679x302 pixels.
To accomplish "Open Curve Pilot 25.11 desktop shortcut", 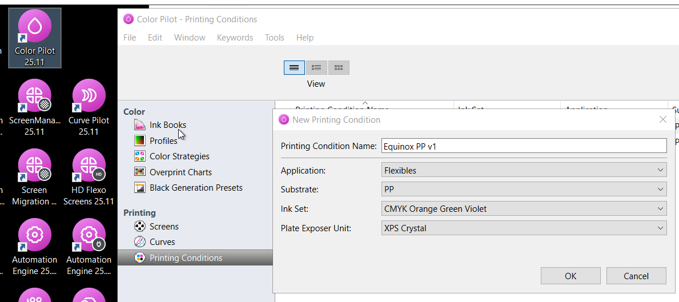I will coord(89,107).
